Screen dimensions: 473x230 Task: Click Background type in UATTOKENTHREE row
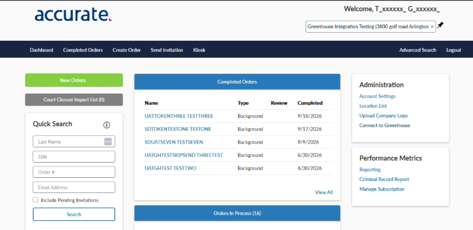(250, 116)
